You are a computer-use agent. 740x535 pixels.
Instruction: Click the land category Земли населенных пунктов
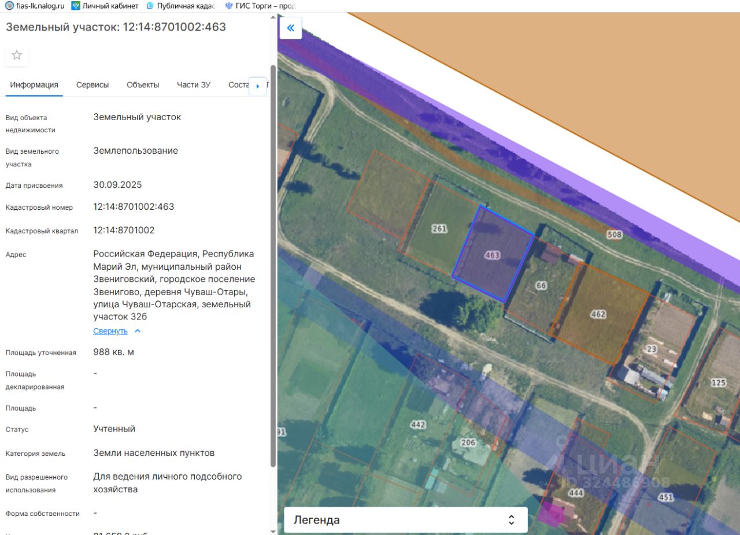[x=154, y=453]
